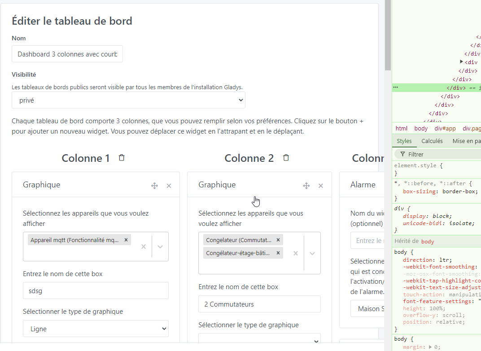481x351 pixels.
Task: Grab the move handle on Colonne 1 Graphique
Action: [154, 186]
